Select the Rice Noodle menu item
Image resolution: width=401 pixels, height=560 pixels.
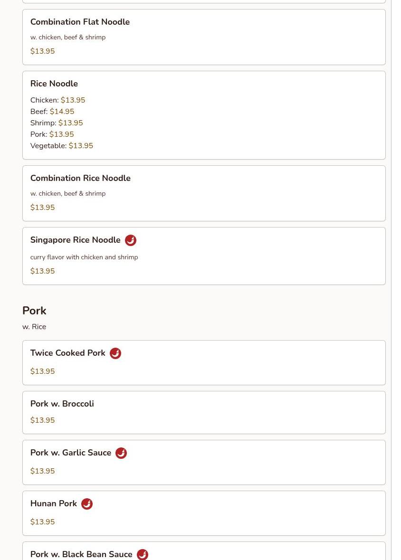(54, 84)
